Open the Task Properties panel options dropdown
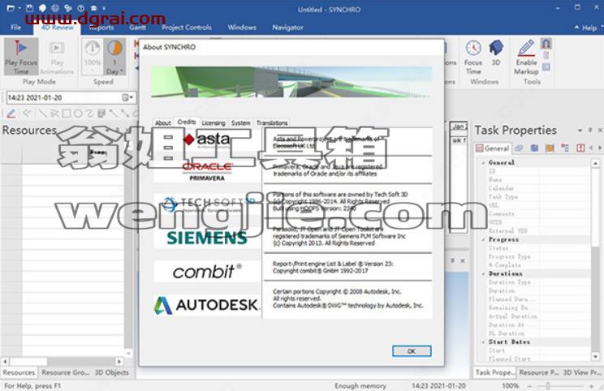The image size is (604, 391). point(580,131)
